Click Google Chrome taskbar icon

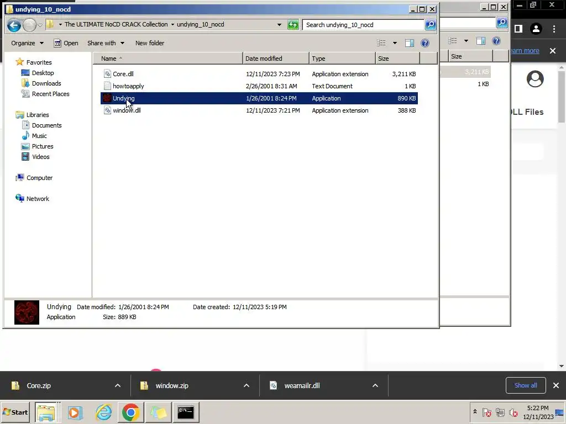(x=130, y=412)
